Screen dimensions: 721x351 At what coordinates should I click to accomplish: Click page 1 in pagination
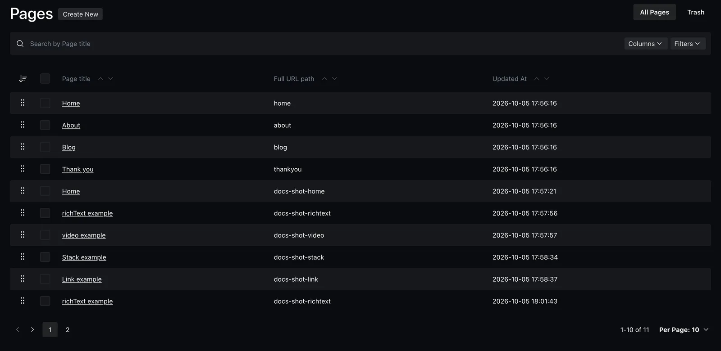50,330
